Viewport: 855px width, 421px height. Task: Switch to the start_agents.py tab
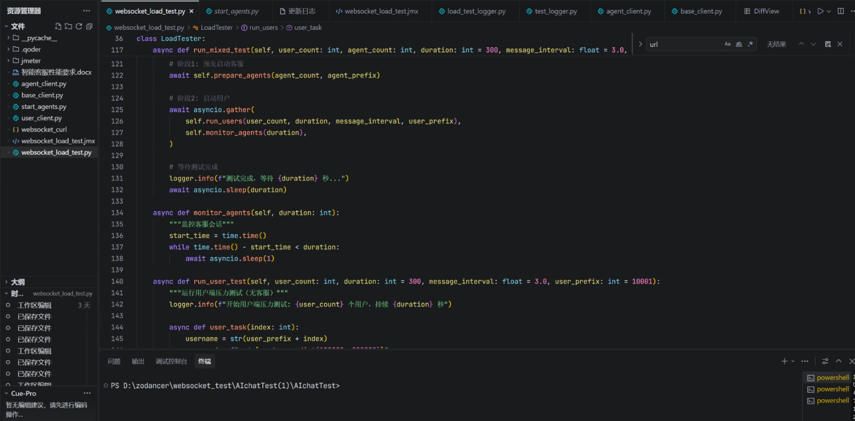(x=236, y=11)
